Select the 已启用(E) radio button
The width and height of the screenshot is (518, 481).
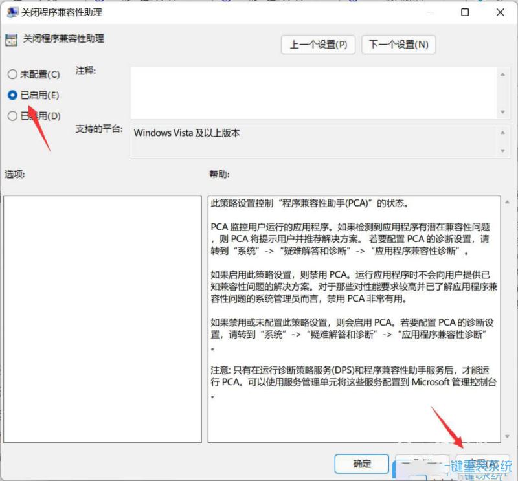[12, 95]
